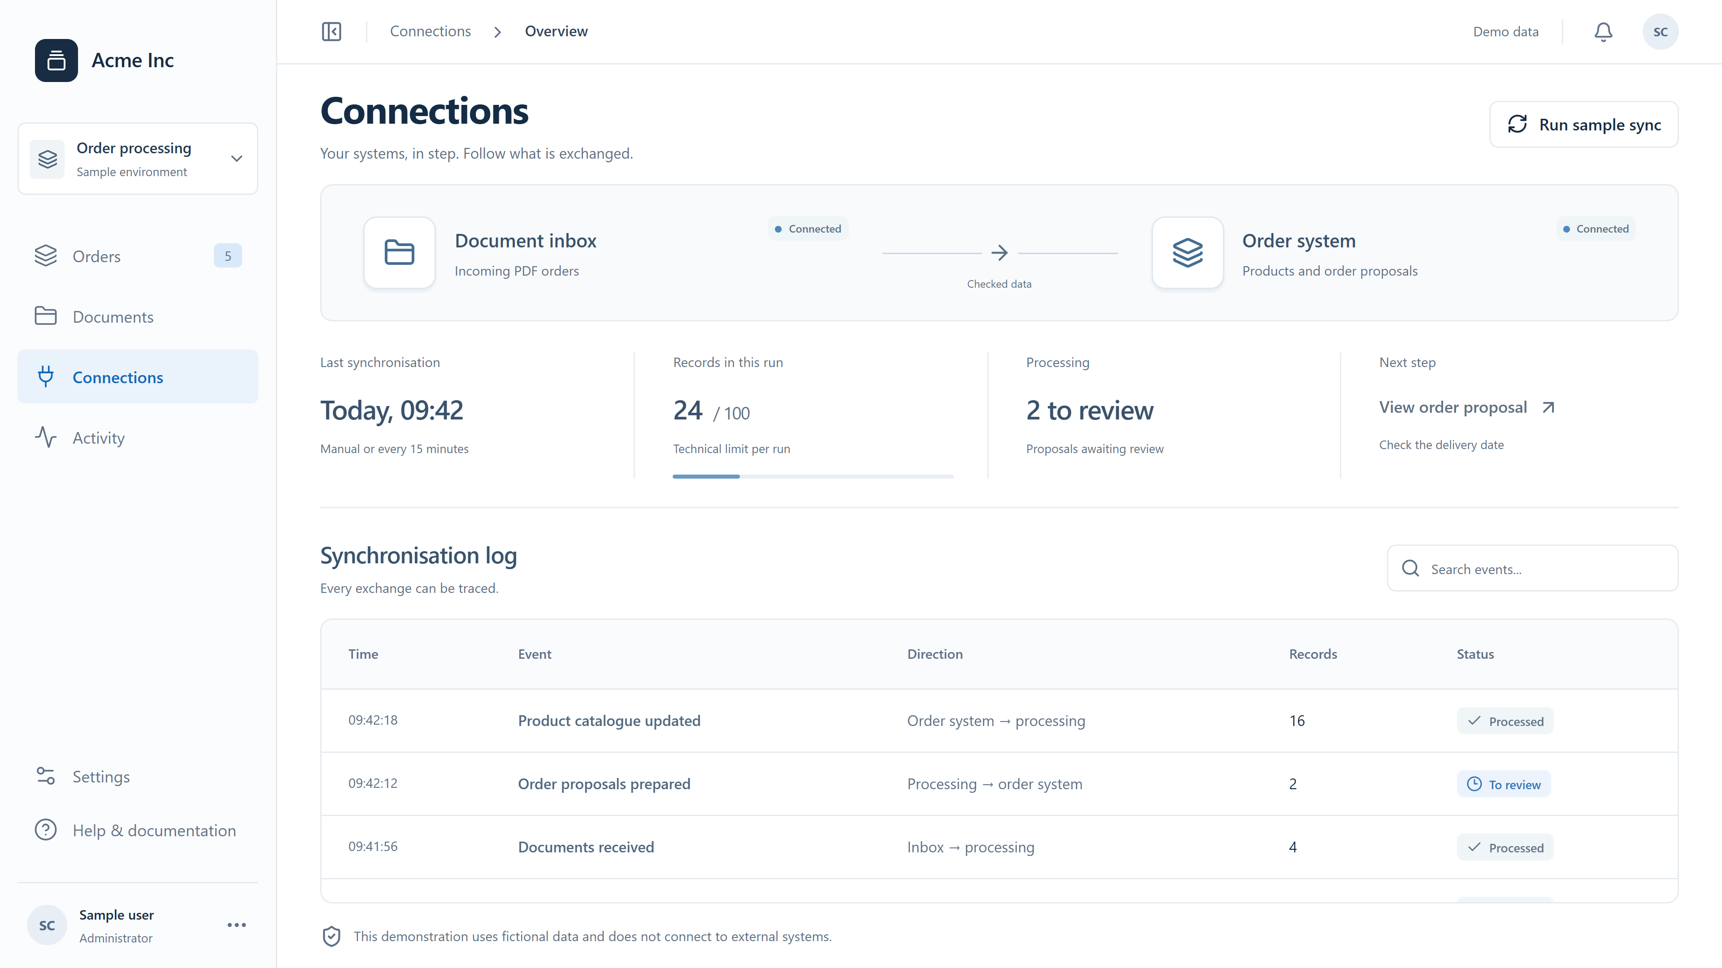Go to Documents in the sidebar
The image size is (1722, 968).
[x=138, y=317]
